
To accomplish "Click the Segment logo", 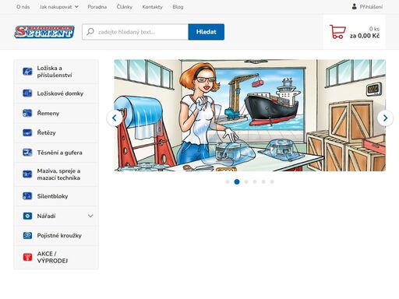I will [x=44, y=32].
